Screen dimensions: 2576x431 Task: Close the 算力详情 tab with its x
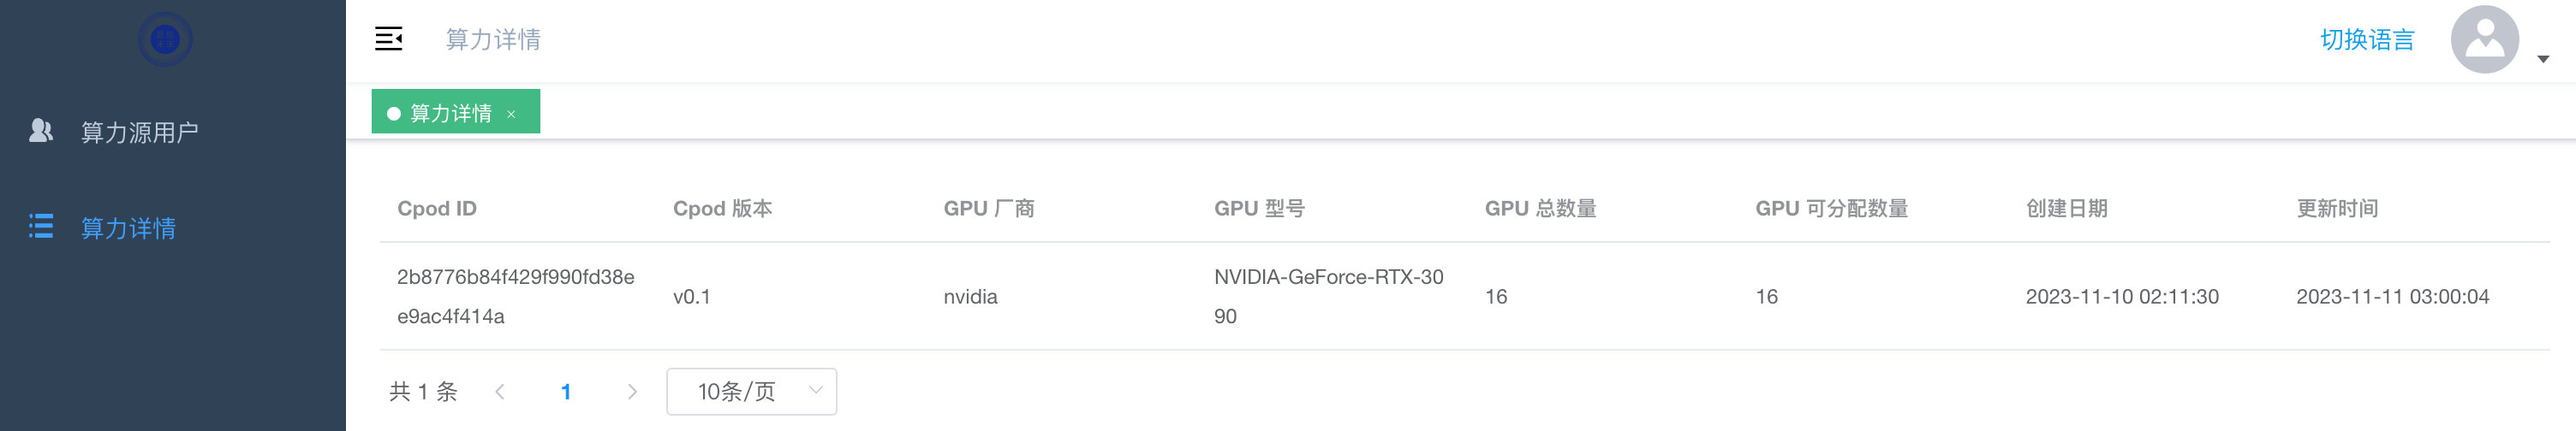pos(511,114)
